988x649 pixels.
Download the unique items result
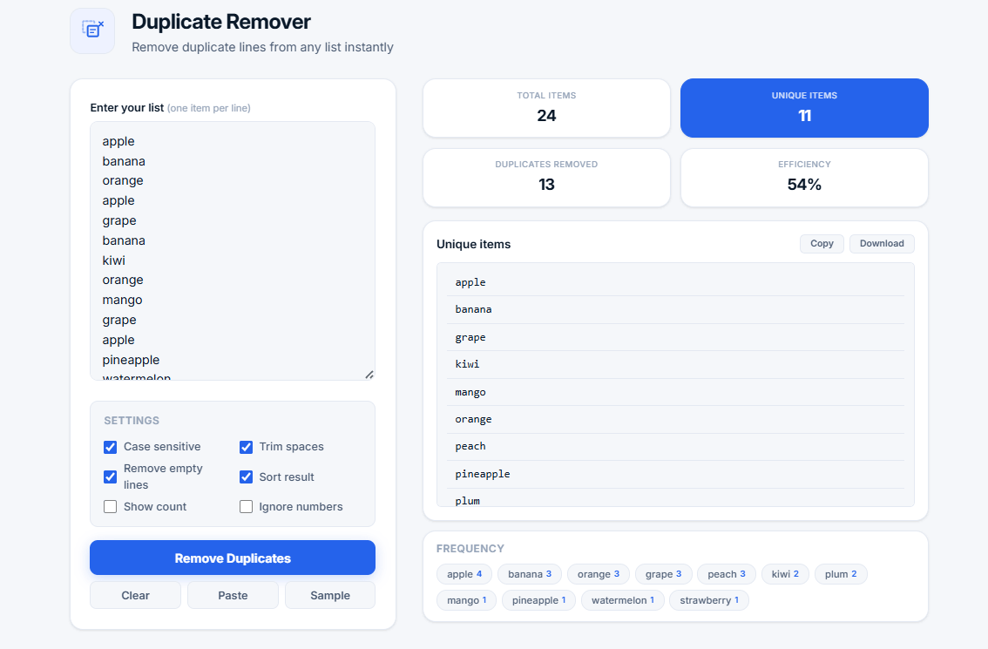click(882, 244)
